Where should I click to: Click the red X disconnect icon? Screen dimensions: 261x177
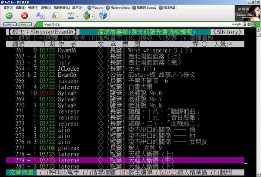pyautogui.click(x=24, y=16)
